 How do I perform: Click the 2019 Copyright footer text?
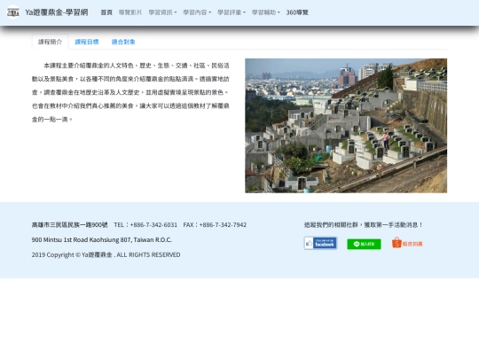[x=106, y=255]
